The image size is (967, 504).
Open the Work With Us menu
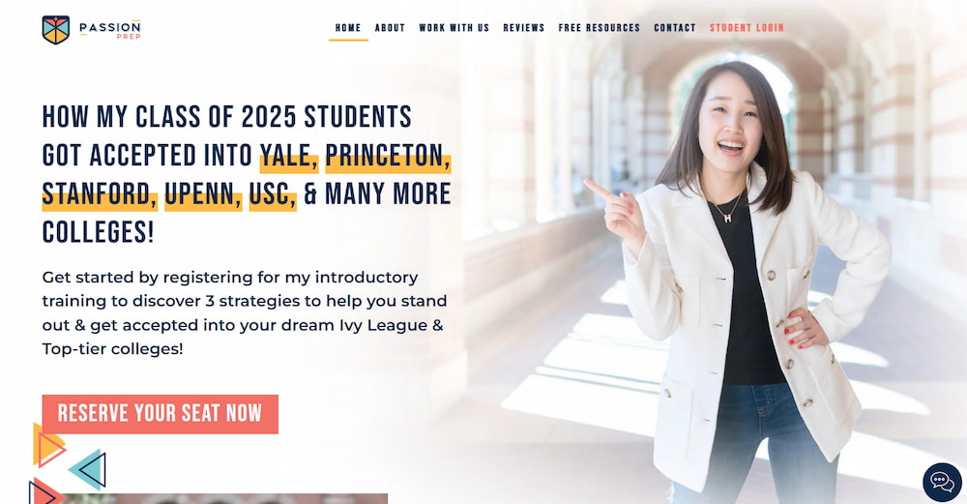tap(454, 28)
